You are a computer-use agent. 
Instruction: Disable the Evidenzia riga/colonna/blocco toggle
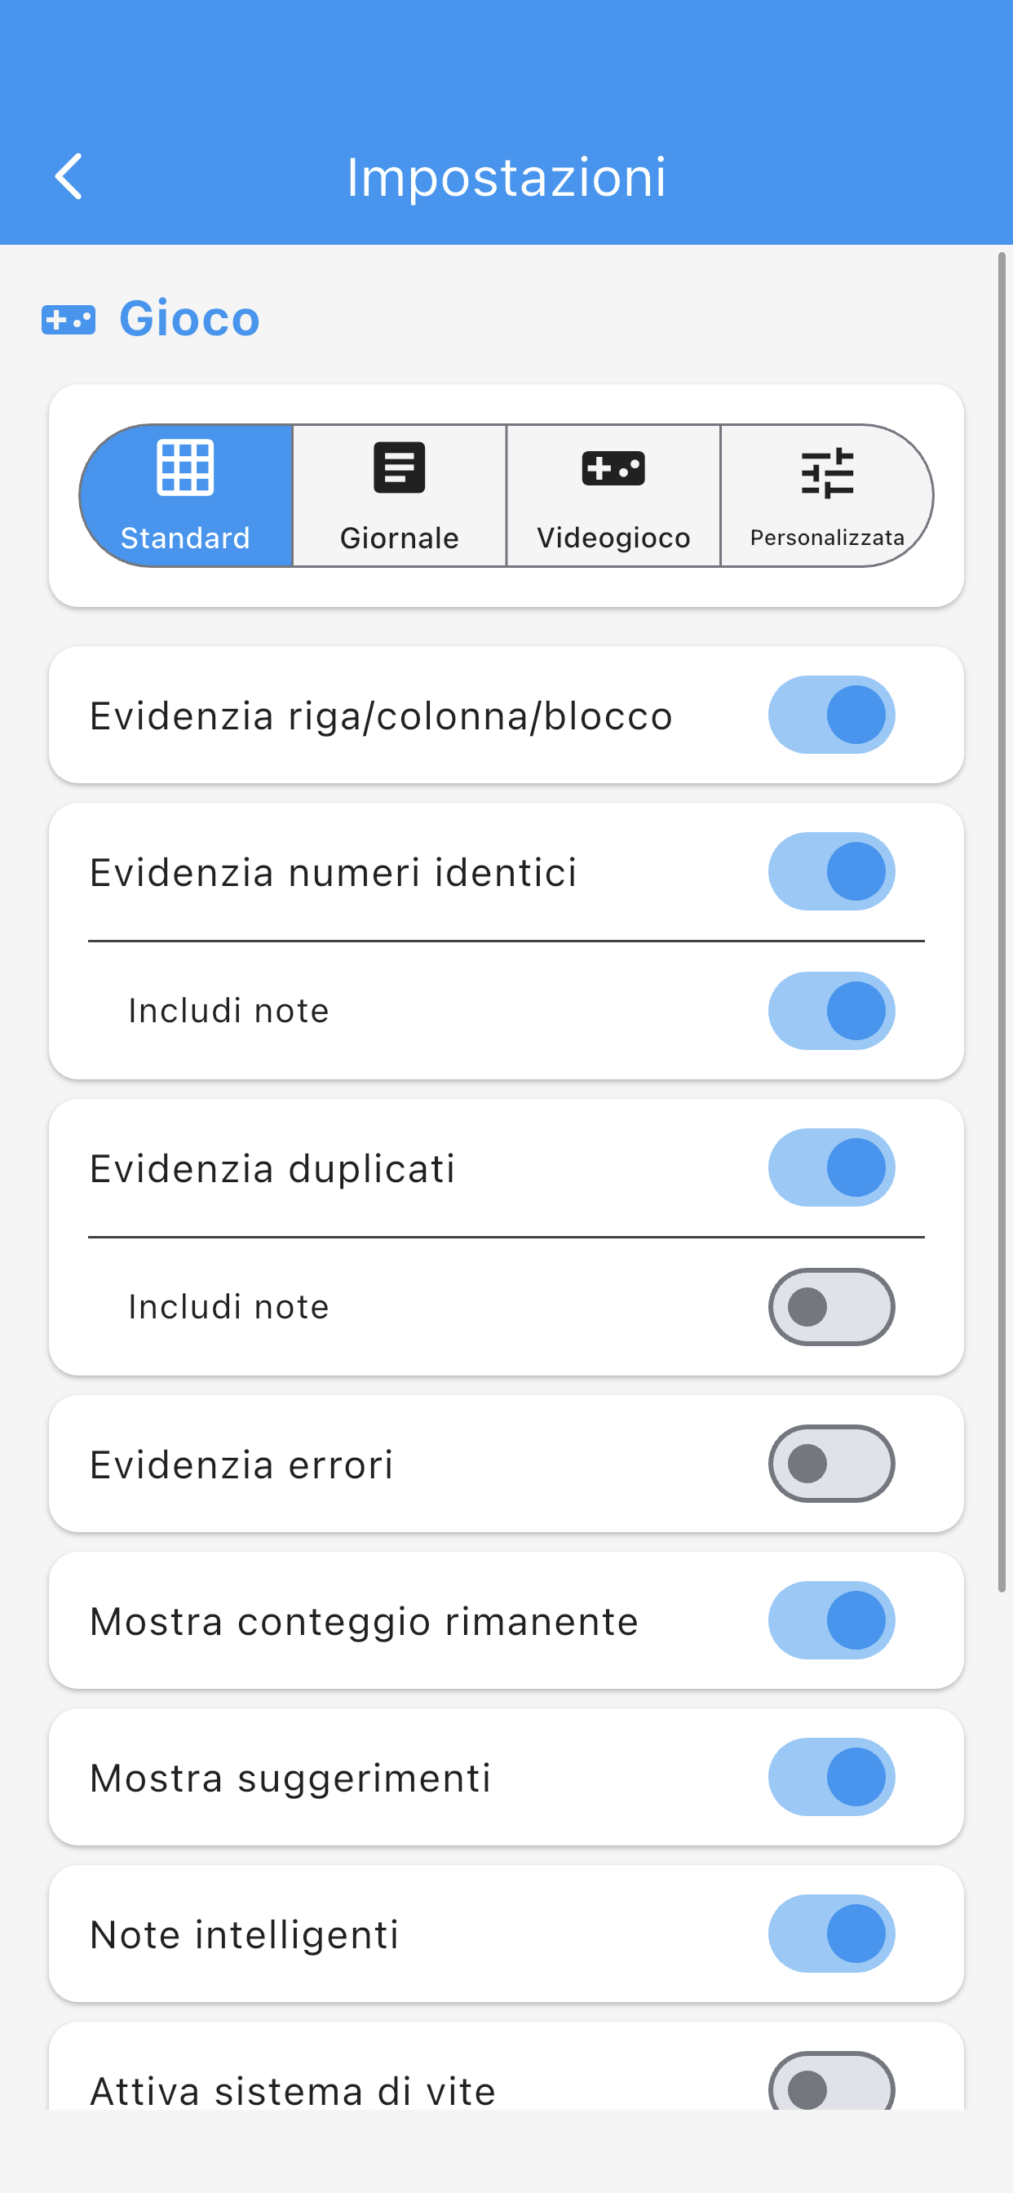pos(832,715)
